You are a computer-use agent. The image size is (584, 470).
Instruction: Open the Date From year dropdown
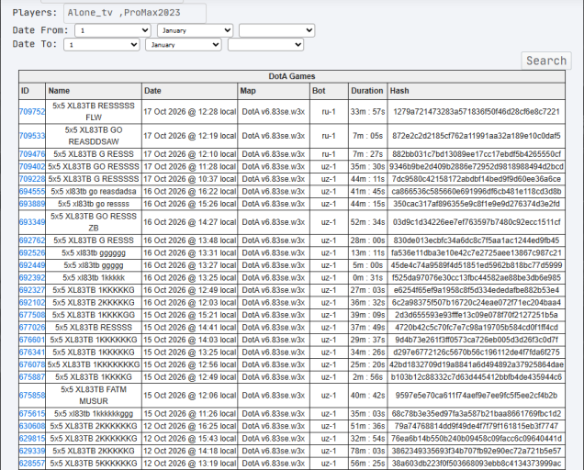276,30
